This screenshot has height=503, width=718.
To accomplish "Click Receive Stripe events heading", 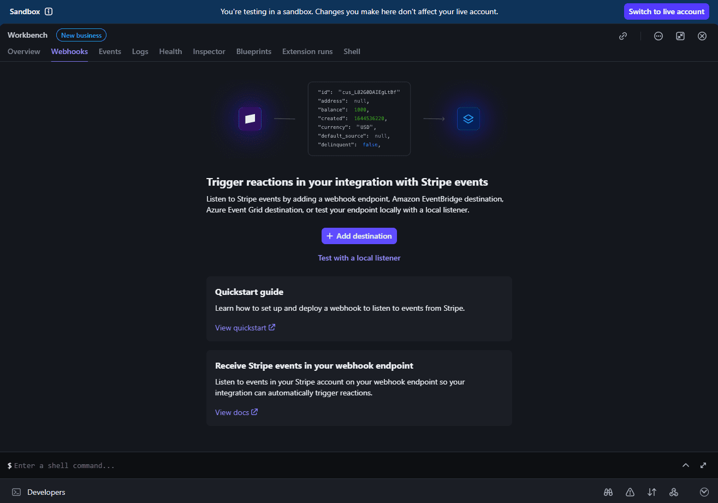I will 314,365.
